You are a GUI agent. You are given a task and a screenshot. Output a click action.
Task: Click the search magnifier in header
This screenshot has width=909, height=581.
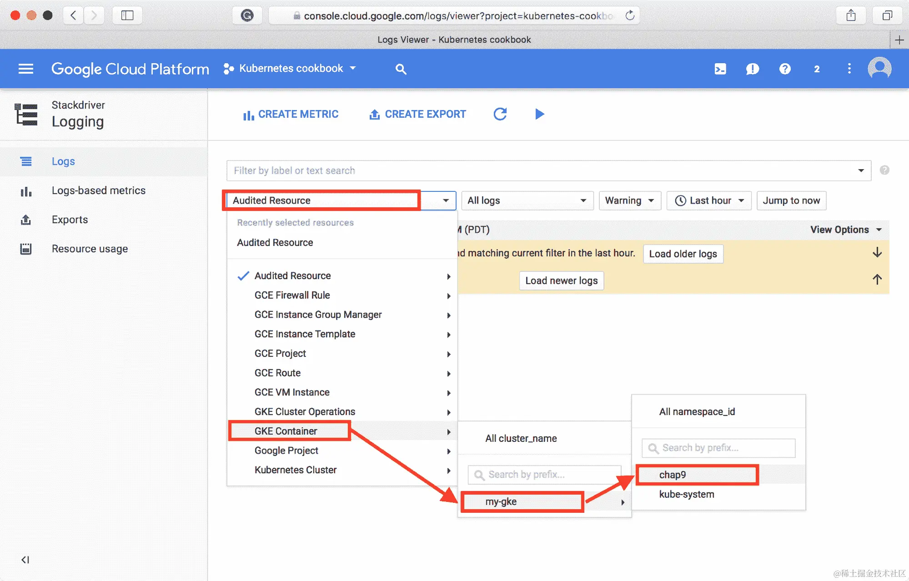coord(401,69)
